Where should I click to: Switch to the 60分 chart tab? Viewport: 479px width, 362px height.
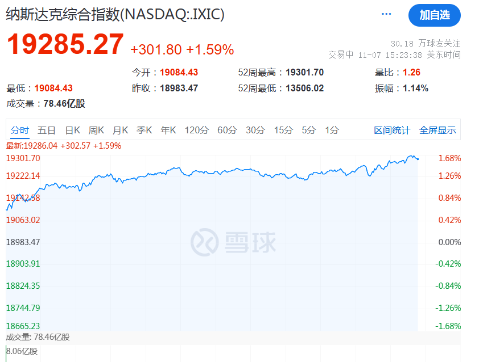click(x=228, y=131)
